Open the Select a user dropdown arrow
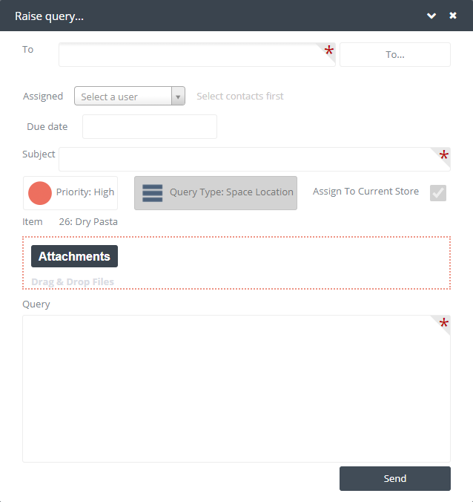 (178, 96)
